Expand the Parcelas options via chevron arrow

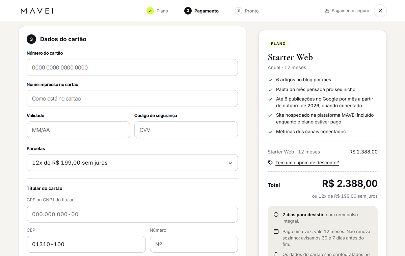click(230, 163)
